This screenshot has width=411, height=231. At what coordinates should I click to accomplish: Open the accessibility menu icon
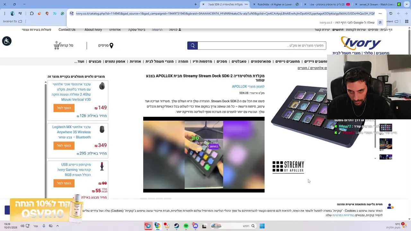pyautogui.click(x=7, y=41)
